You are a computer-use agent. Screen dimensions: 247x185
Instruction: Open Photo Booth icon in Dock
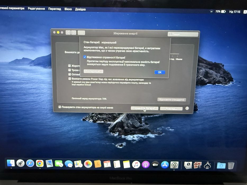point(198,165)
